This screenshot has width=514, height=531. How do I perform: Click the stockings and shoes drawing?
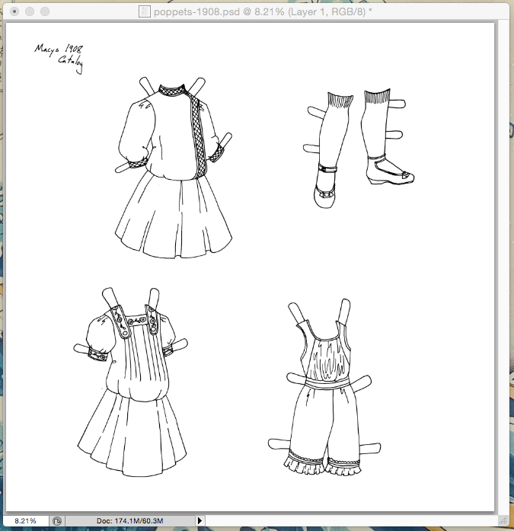(x=359, y=148)
